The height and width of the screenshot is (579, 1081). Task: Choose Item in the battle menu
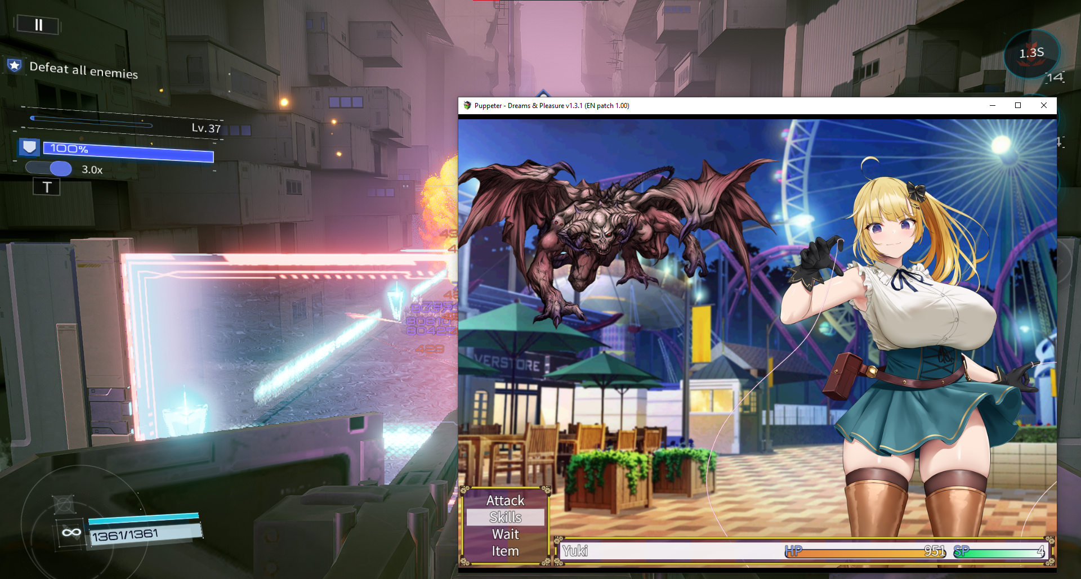coord(505,551)
